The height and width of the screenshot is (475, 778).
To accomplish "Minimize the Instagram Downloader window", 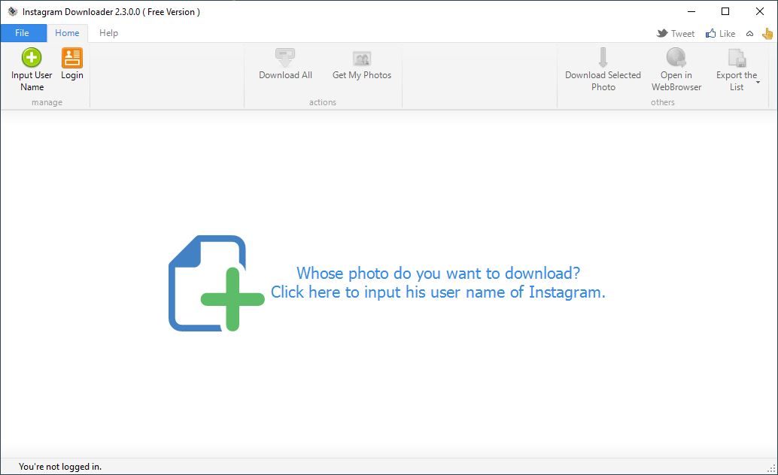I will click(x=691, y=11).
